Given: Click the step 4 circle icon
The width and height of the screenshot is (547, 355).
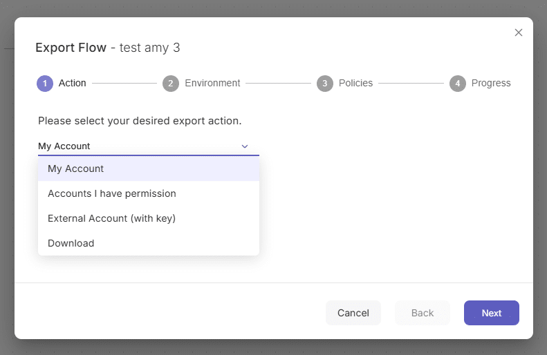Looking at the screenshot, I should (458, 84).
